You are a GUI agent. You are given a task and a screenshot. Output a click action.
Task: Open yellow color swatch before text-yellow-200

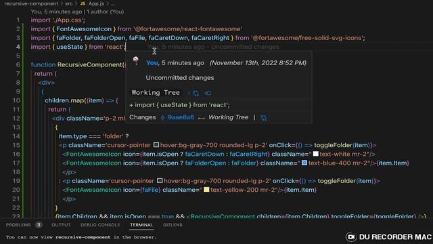pos(206,190)
